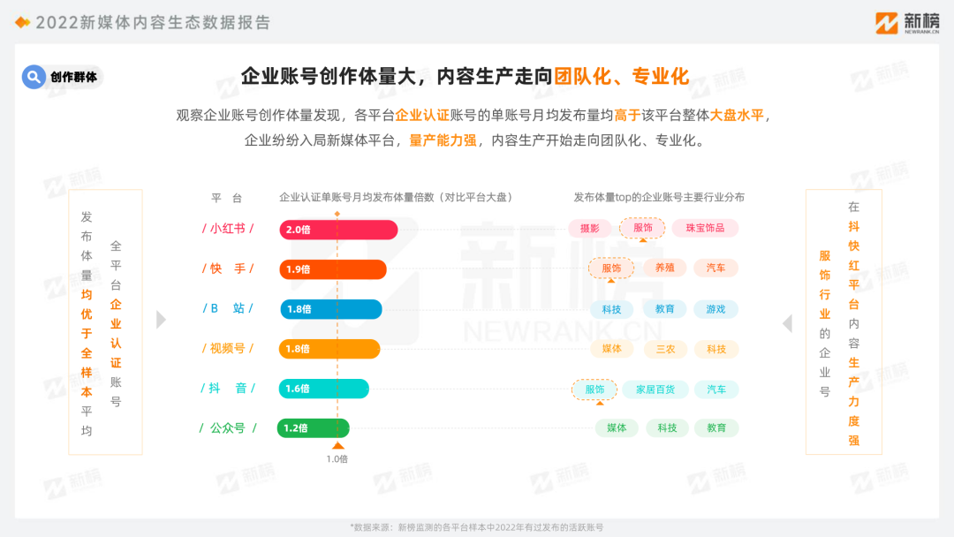954x537 pixels.
Task: Click the 游戏 tag
Action: point(715,309)
